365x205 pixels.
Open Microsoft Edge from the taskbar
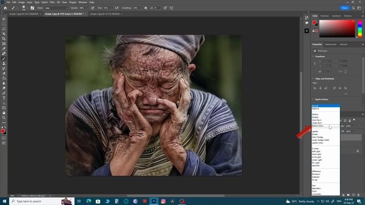[89, 201]
